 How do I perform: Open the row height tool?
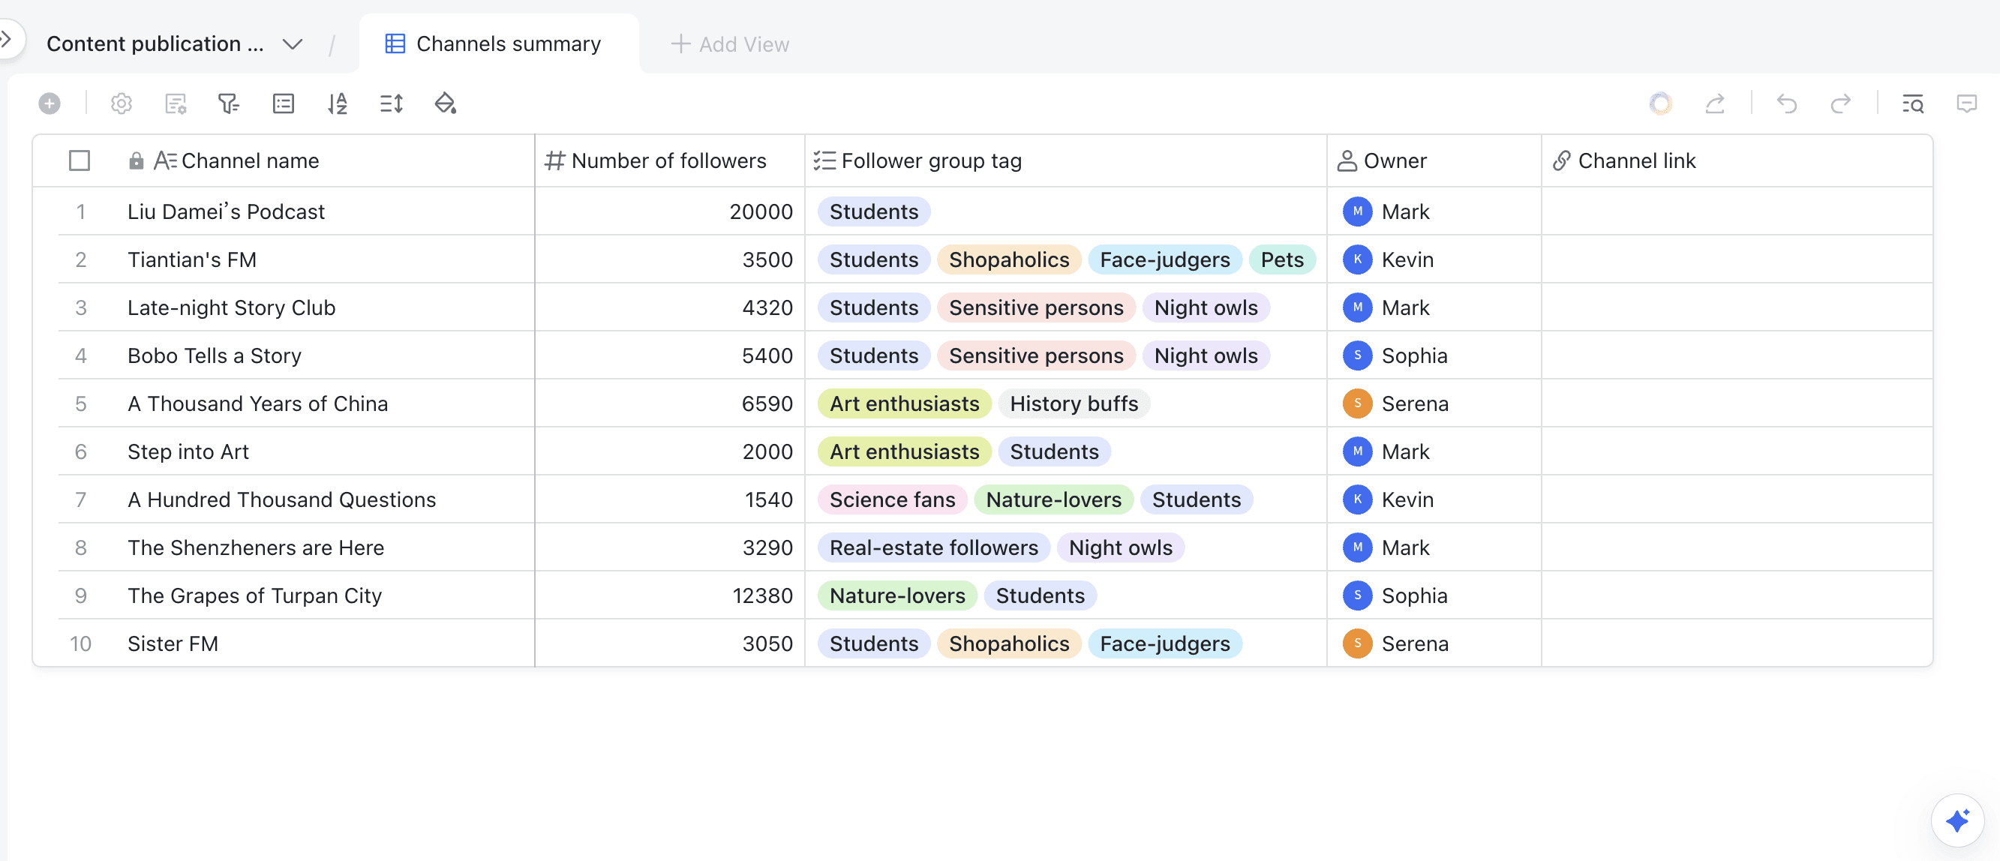click(392, 103)
